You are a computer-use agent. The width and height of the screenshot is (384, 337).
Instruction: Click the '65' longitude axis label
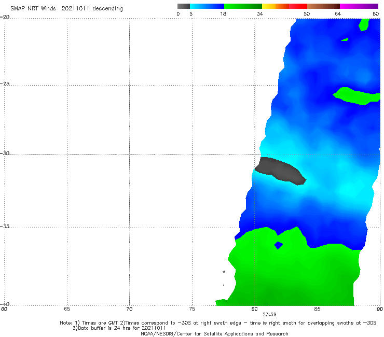click(x=67, y=309)
